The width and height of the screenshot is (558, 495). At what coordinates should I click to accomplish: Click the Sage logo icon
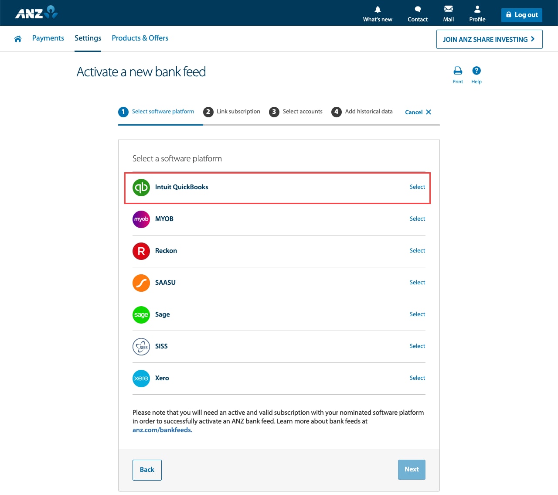141,315
